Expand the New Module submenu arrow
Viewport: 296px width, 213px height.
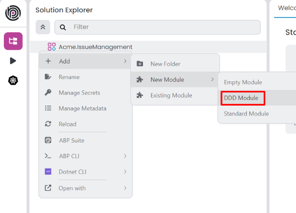[212, 80]
